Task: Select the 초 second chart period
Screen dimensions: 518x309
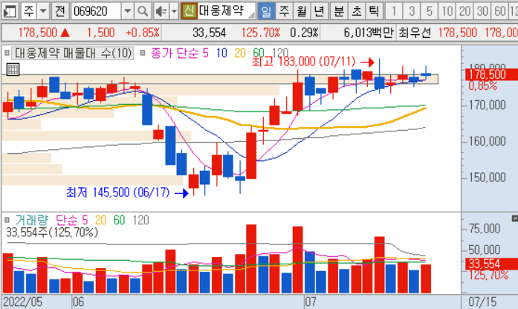Action: tap(357, 11)
